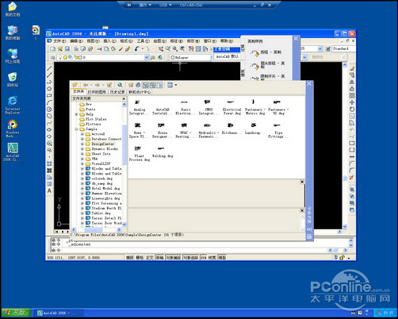
Task: Select the Welding.dwg thumbnail
Action: point(163,152)
